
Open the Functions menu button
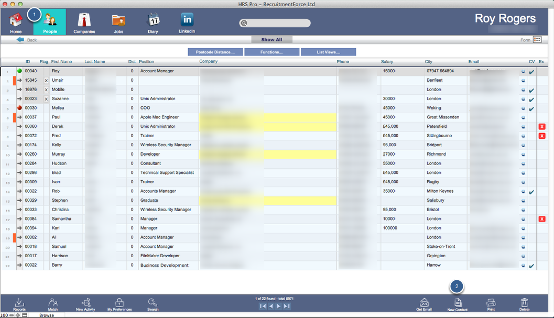pos(271,52)
